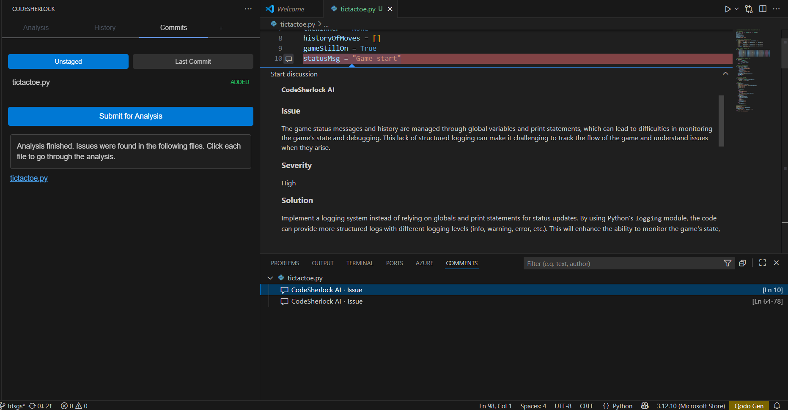Image resolution: width=788 pixels, height=410 pixels.
Task: Switch to the Welcome editor tab
Action: [291, 9]
